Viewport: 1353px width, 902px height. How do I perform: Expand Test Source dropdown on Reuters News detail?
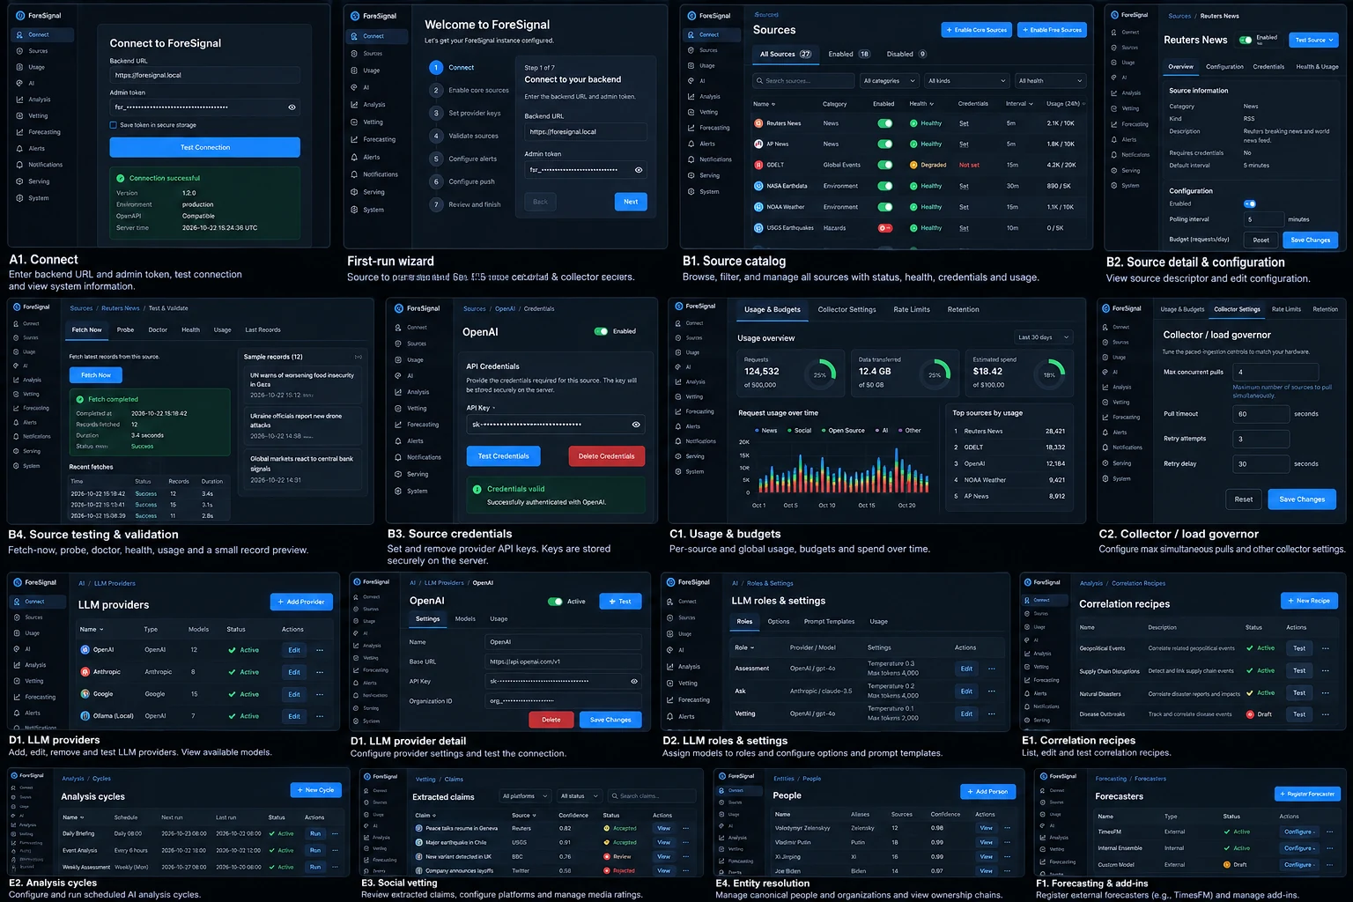[x=1314, y=40]
